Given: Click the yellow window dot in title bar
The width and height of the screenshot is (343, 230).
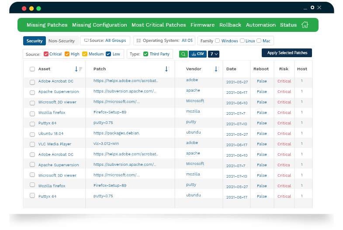Looking at the screenshot, I should coord(31,9).
